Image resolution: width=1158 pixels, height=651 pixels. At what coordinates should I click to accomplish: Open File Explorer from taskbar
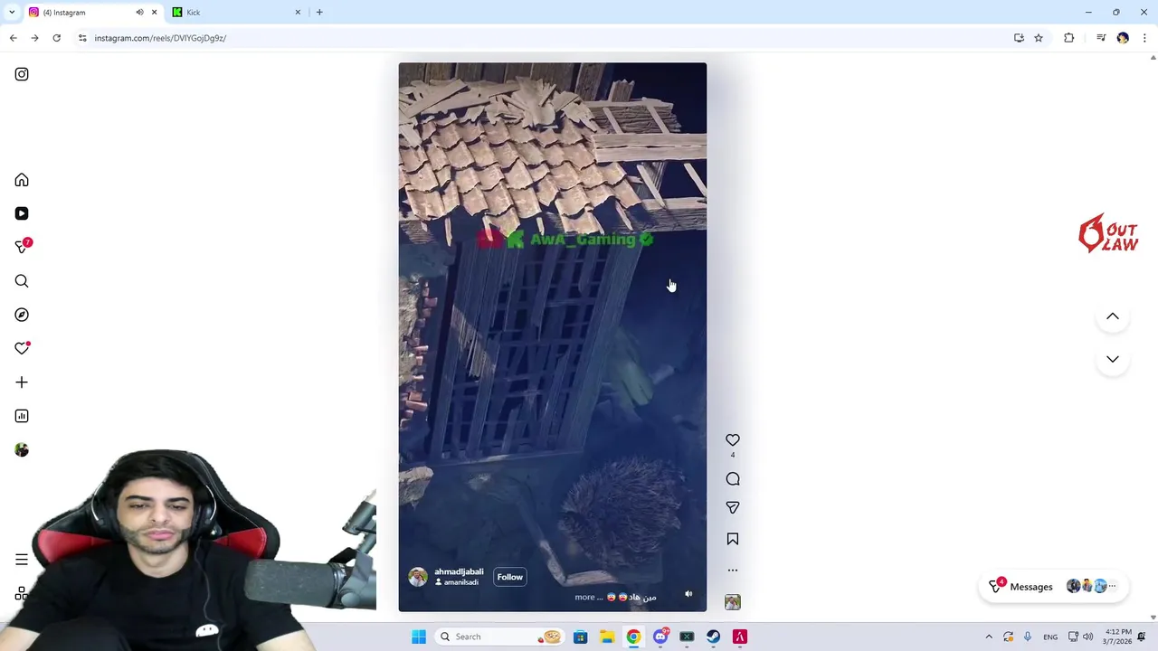pyautogui.click(x=607, y=637)
